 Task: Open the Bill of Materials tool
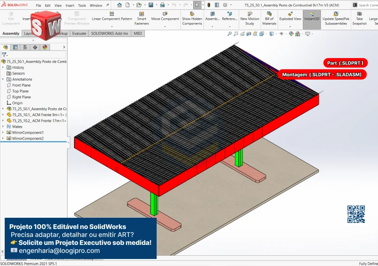tap(269, 19)
